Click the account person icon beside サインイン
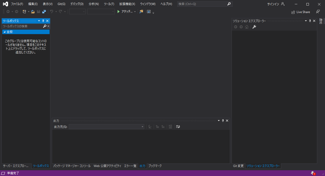 [283, 4]
